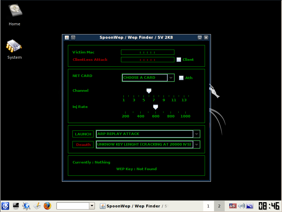Click Inj Rate tick label 1000
The height and width of the screenshot is (212, 282).
[185, 116]
